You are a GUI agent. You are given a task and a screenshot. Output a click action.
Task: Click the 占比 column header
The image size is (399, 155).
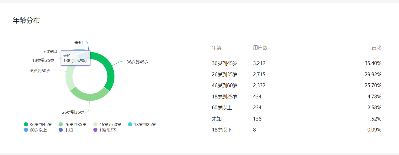376,48
